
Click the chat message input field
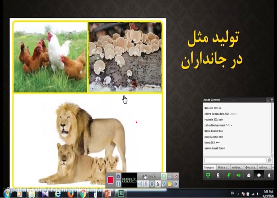(x=235, y=160)
